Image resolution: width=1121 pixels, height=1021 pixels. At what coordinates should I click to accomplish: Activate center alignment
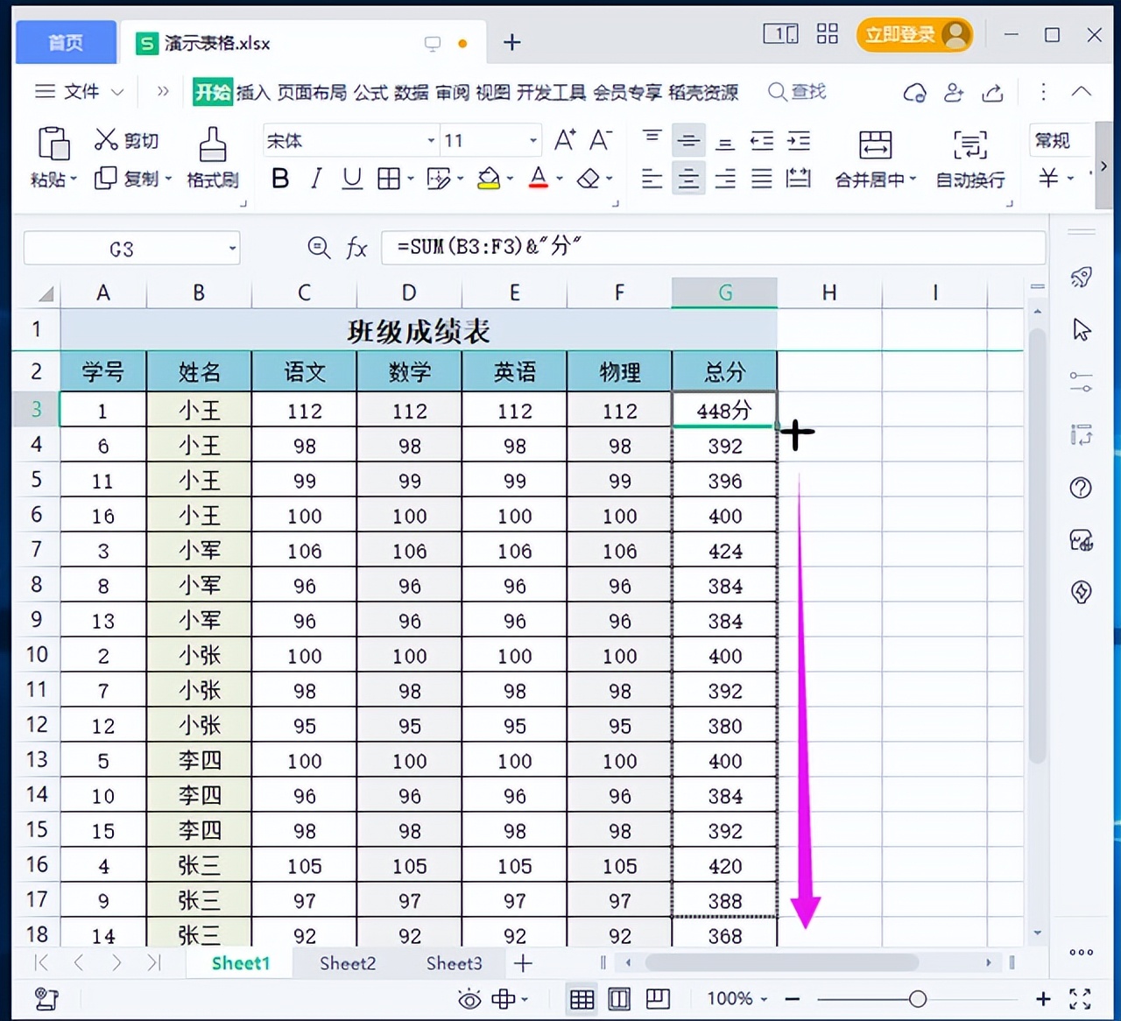[688, 179]
